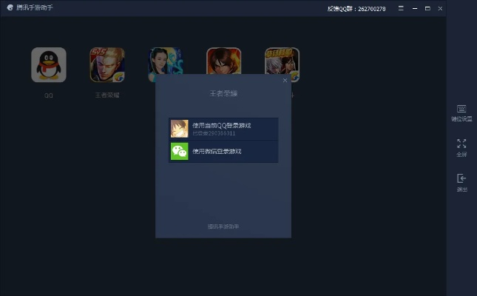The height and width of the screenshot is (296, 477).
Task: Click the QQ label under penguin icon
Action: pos(49,95)
